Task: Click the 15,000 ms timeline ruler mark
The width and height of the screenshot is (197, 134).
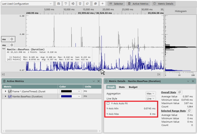Action: (x=88, y=9)
